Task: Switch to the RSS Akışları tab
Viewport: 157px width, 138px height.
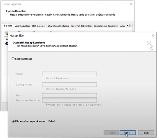Action: [39, 26]
